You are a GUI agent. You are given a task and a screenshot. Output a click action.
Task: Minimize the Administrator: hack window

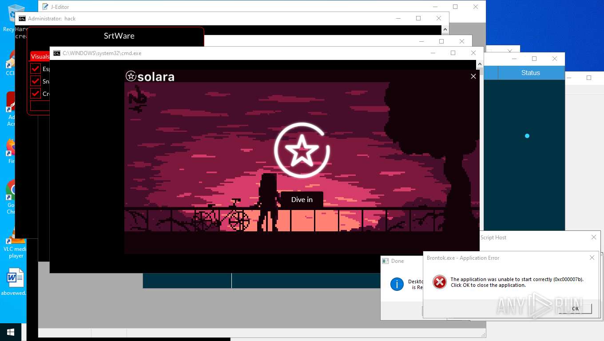pyautogui.click(x=398, y=18)
